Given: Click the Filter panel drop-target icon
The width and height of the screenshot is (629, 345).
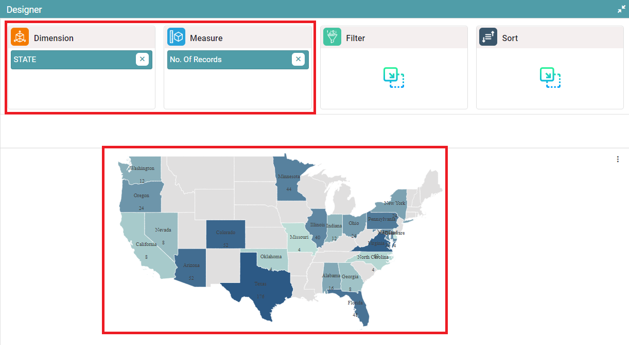Looking at the screenshot, I should point(394,78).
